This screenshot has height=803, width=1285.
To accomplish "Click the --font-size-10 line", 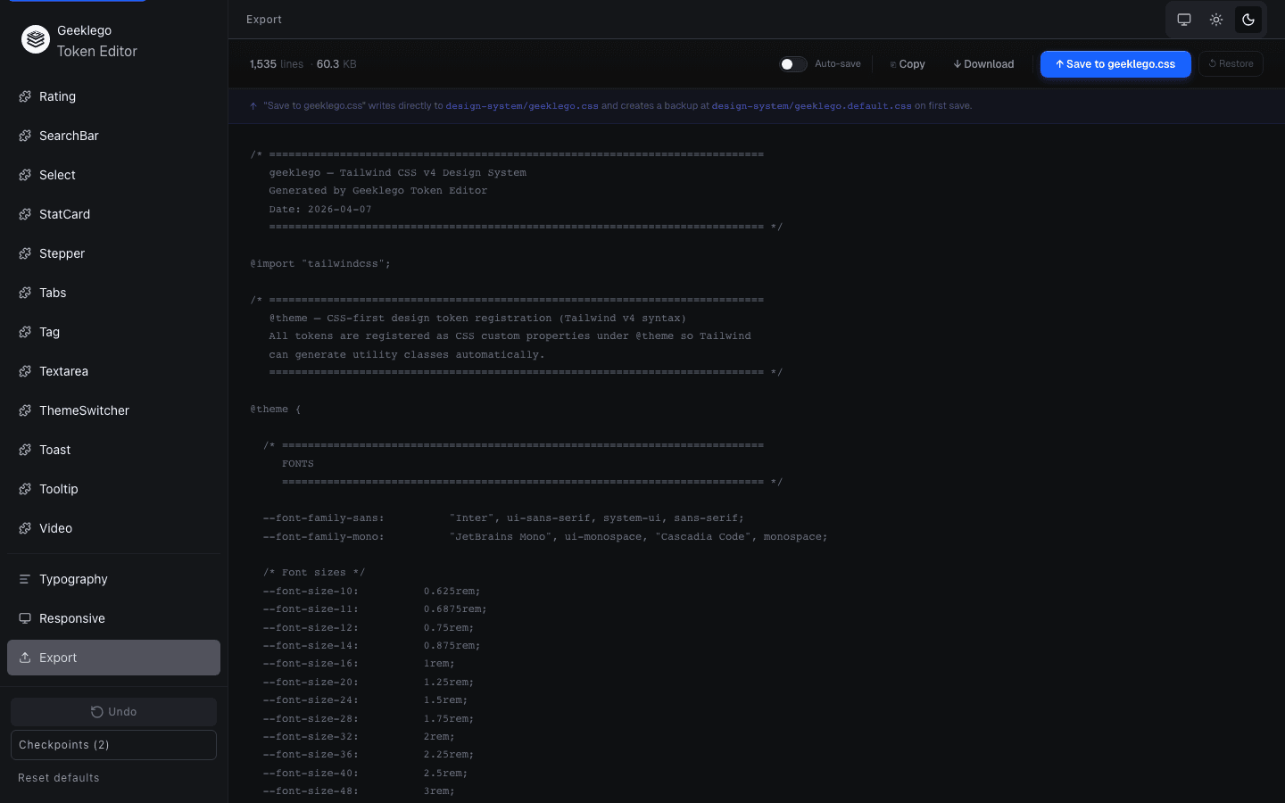I will 371,592.
